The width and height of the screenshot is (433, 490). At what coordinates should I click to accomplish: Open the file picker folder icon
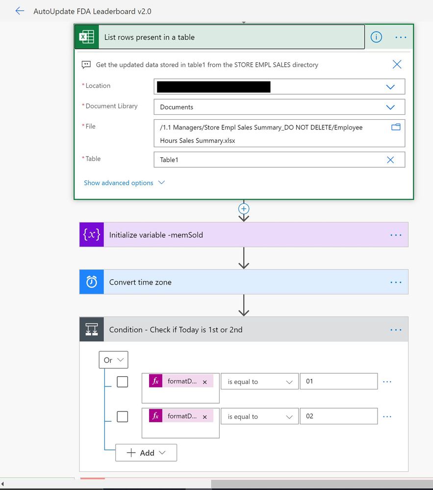coord(396,127)
